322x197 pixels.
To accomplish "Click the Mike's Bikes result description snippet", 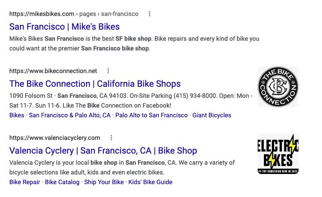I will click(x=133, y=43).
